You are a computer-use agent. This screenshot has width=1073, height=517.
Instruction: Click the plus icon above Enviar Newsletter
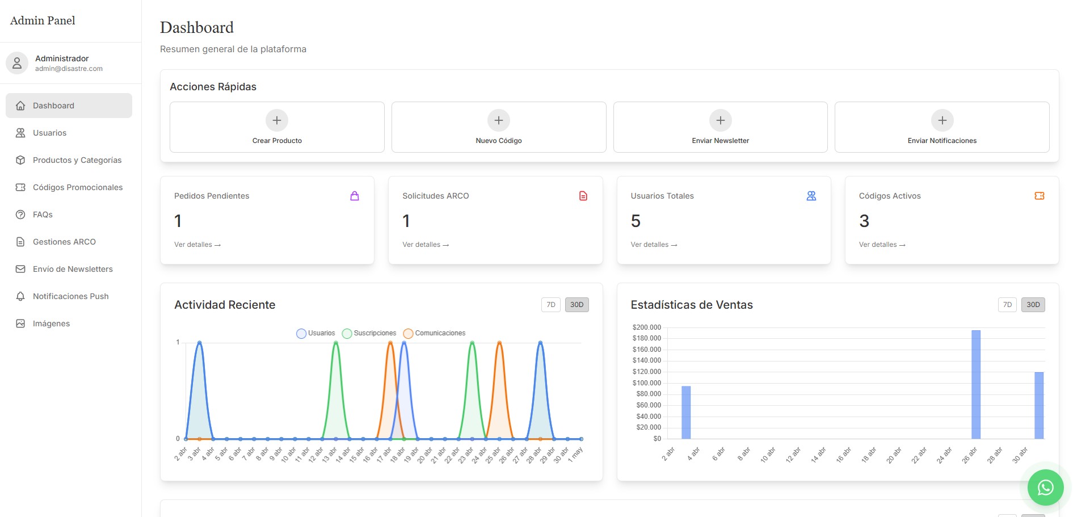[x=721, y=120]
